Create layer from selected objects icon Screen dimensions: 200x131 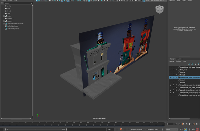click(x=198, y=64)
